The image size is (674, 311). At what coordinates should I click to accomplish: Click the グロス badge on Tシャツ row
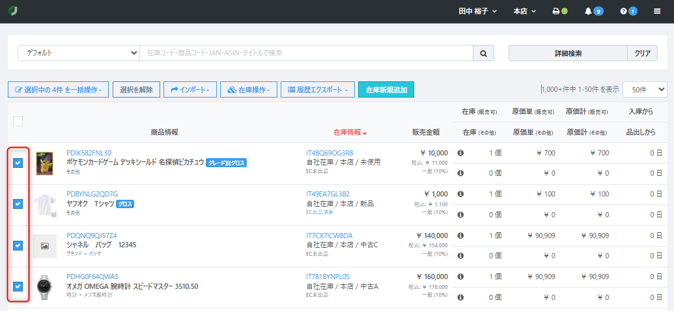point(125,204)
